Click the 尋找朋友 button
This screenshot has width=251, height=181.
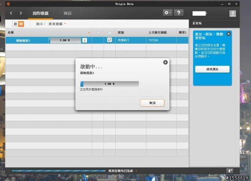tap(212, 69)
